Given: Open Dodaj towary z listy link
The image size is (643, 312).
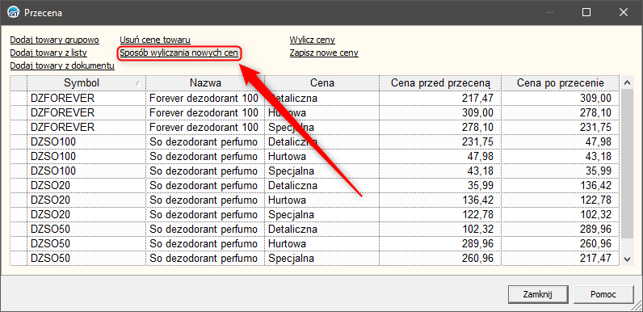Looking at the screenshot, I should [x=48, y=53].
